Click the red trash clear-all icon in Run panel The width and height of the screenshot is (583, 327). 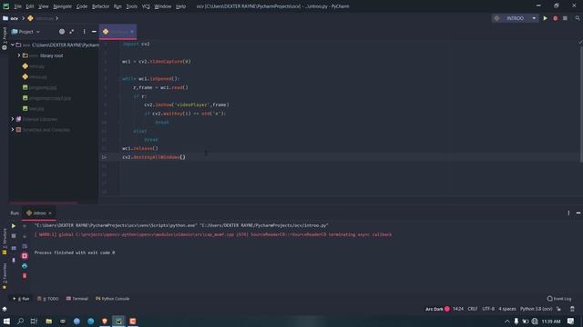coord(25,275)
